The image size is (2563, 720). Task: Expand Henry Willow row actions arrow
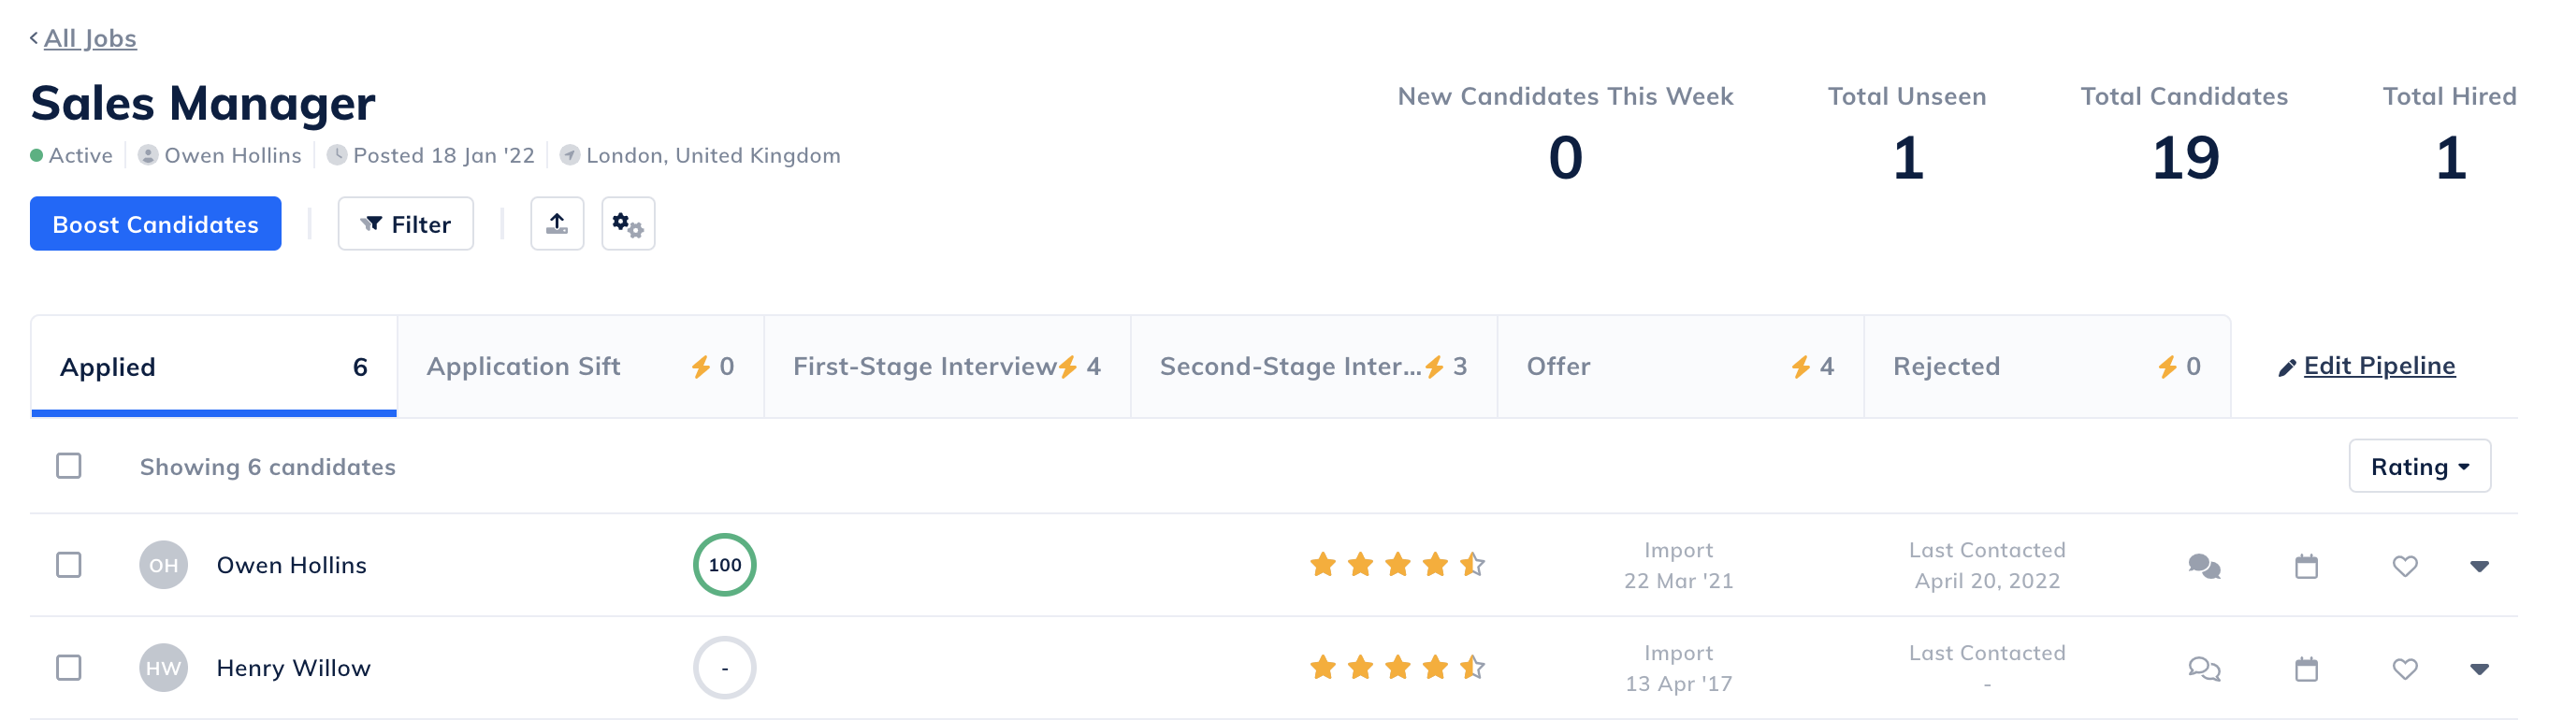coord(2479,669)
